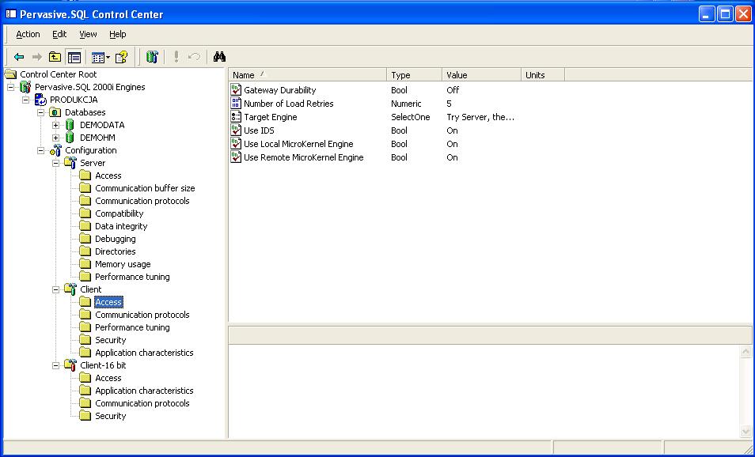
Task: Click the Units column header
Action: pyautogui.click(x=543, y=75)
